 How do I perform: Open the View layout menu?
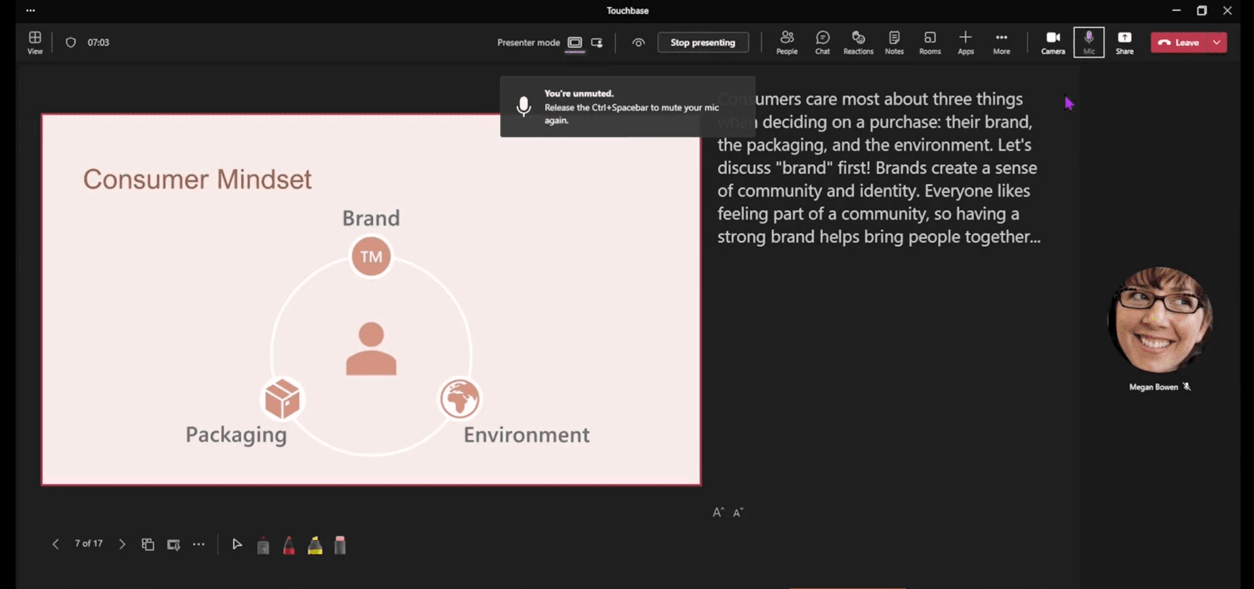click(35, 42)
